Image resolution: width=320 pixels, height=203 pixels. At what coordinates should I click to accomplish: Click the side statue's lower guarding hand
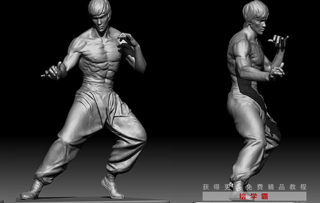click(277, 72)
